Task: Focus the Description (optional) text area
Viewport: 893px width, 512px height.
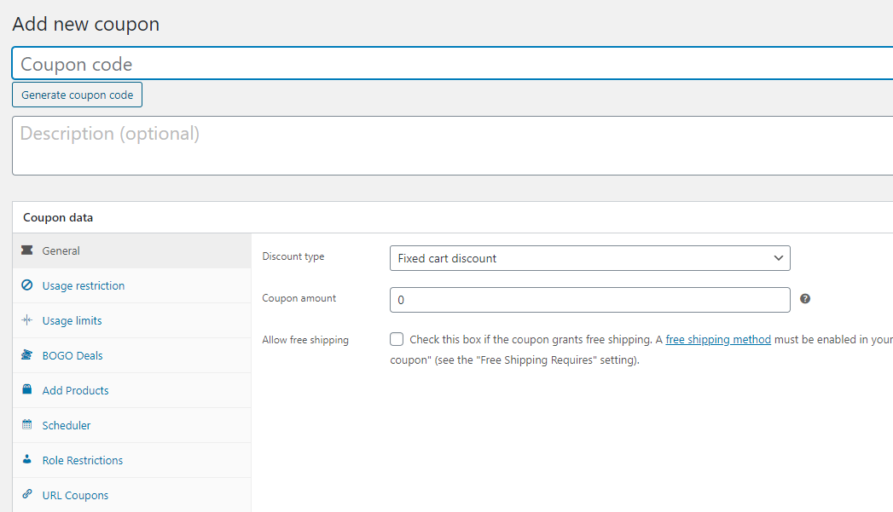Action: tap(452, 146)
